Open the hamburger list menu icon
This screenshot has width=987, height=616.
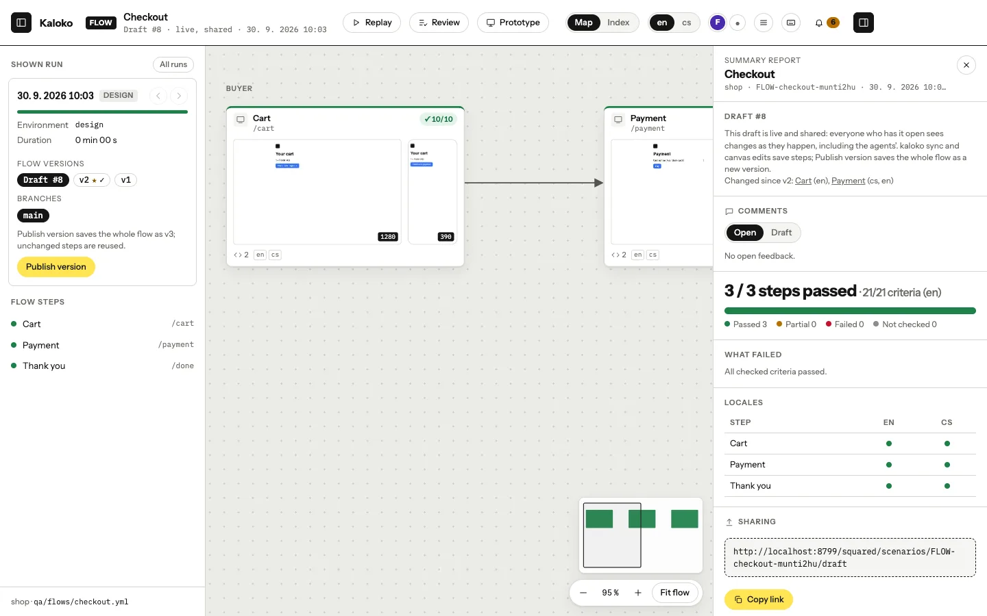764,23
